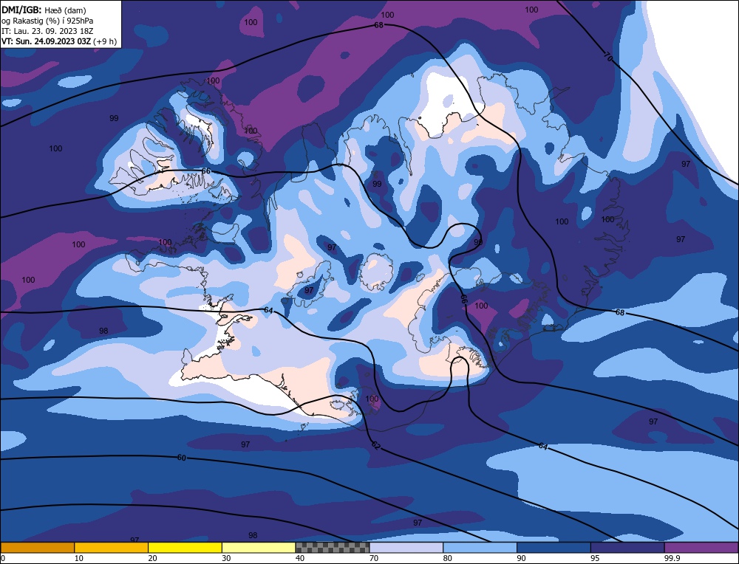
Task: Click the '62' contour line label
Action: tap(375, 445)
